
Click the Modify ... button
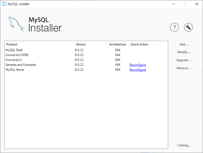[x=184, y=52]
